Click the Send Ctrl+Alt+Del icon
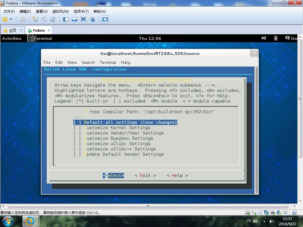This screenshot has height=227, width=303. click(x=22, y=19)
